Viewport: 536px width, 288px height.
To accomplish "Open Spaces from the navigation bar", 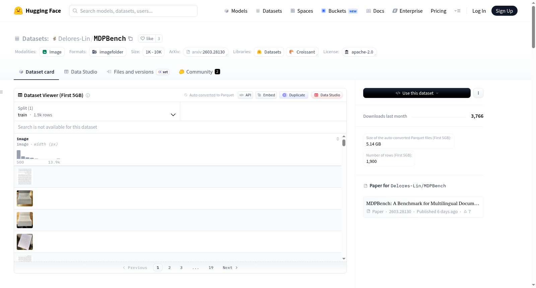I will 302,11.
